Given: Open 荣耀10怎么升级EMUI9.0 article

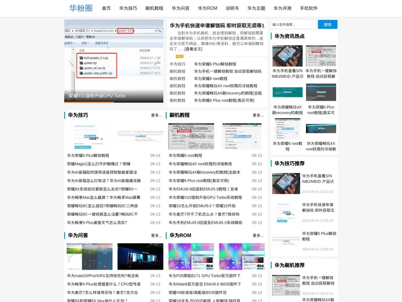Looking at the screenshot, I should click(x=202, y=206).
